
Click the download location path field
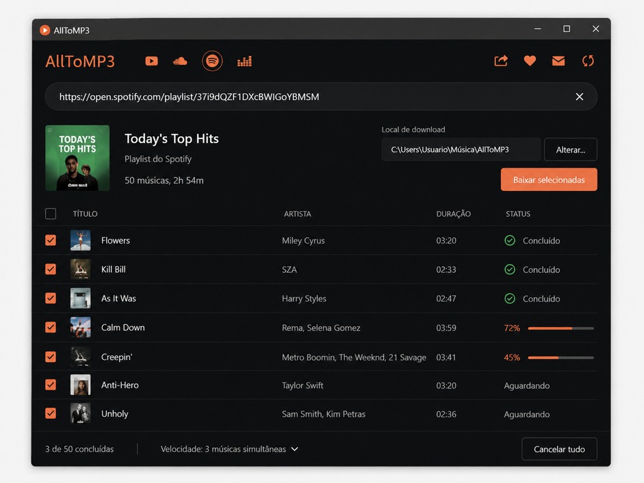(461, 150)
